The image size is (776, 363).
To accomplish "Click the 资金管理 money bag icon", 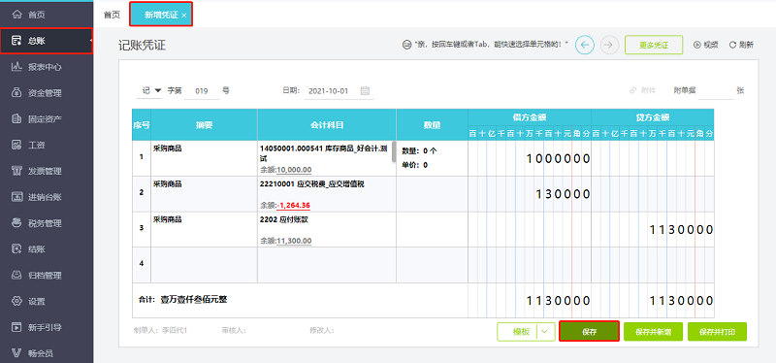I will [16, 92].
